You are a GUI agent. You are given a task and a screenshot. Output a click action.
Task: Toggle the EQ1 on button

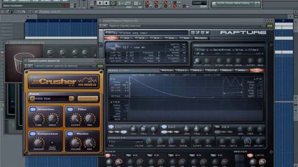tap(111, 127)
